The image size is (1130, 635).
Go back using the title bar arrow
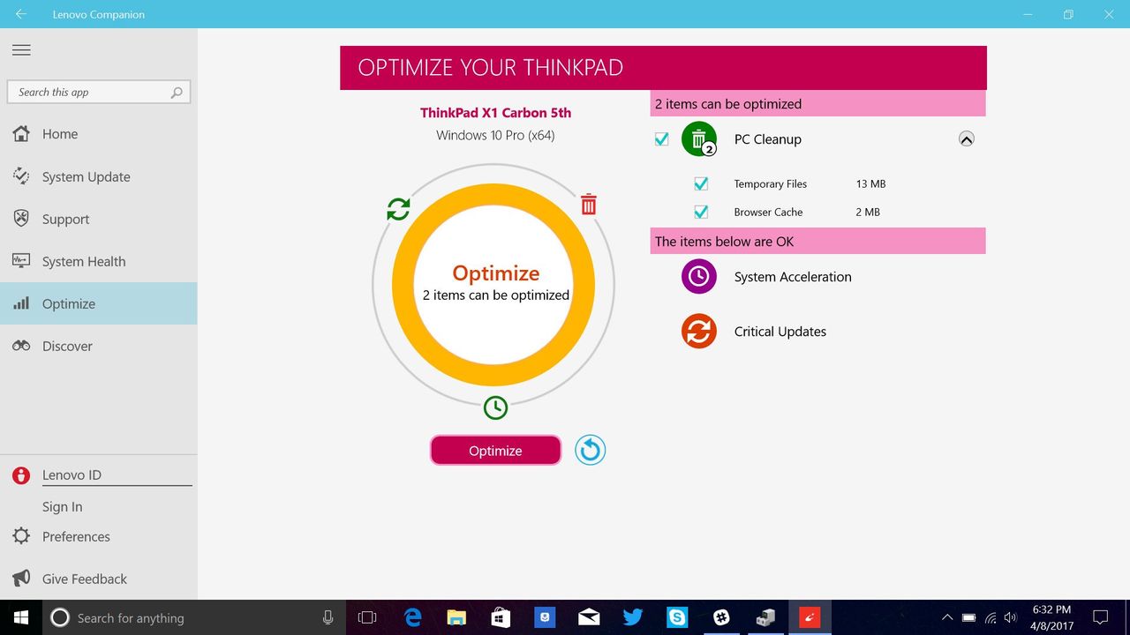(x=21, y=14)
